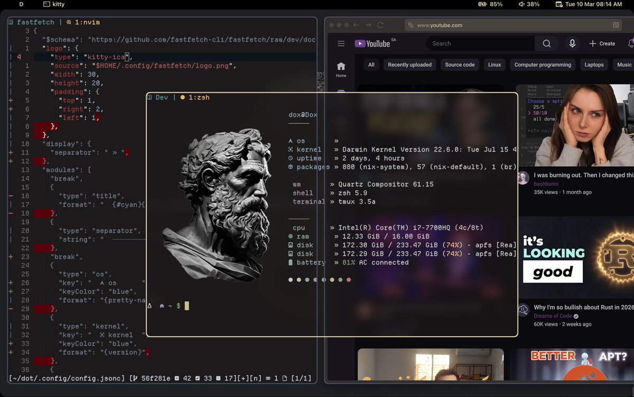The width and height of the screenshot is (634, 397).
Task: Go back in the browser
Action: pos(356,25)
